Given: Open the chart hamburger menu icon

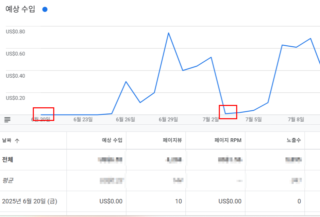Looking at the screenshot, I should coord(7,119).
